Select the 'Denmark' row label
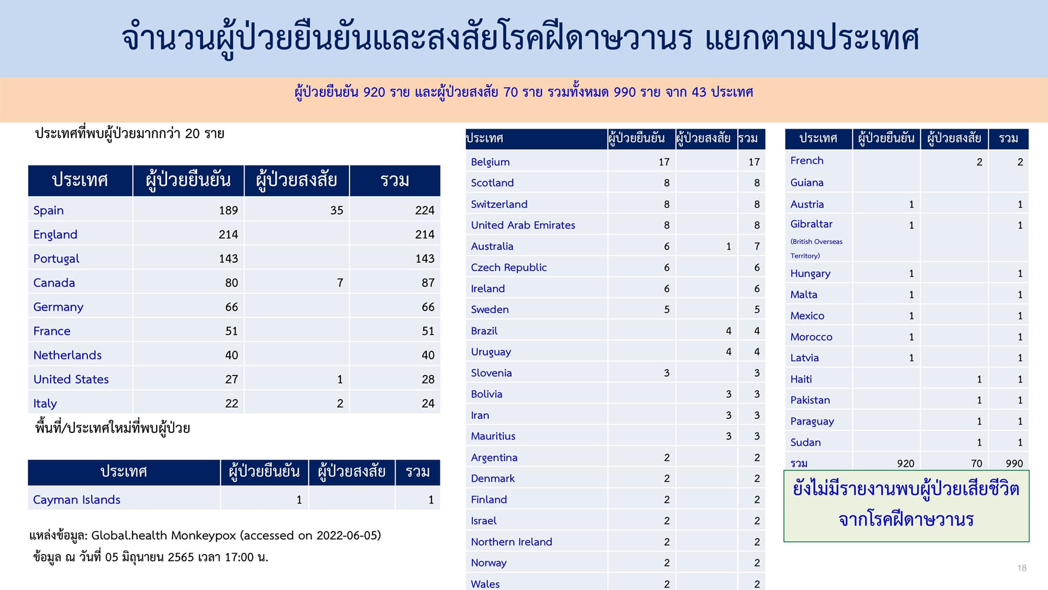 (493, 479)
